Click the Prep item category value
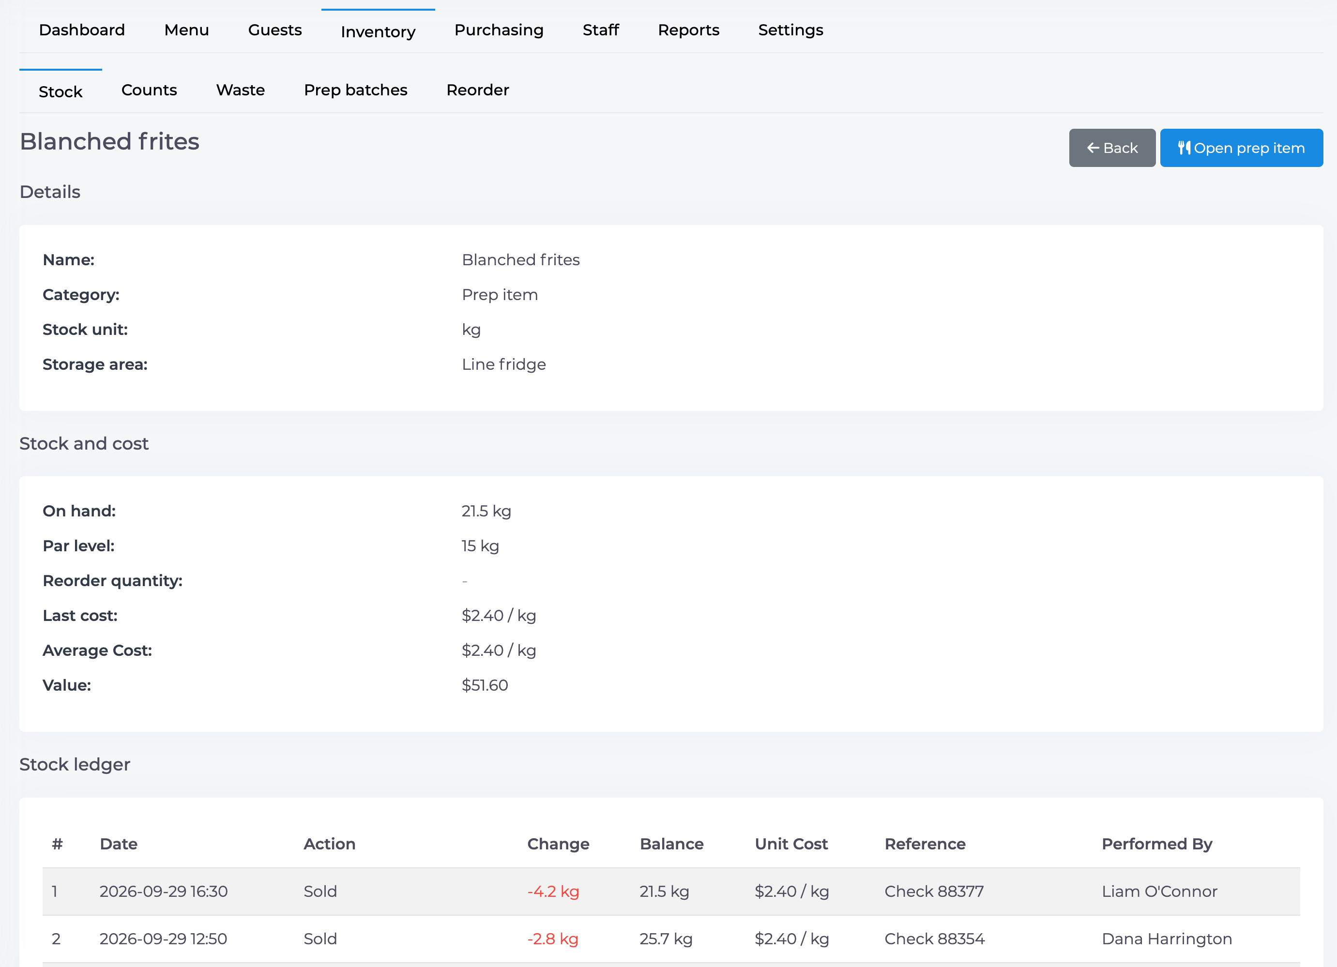This screenshot has width=1337, height=967. tap(499, 295)
